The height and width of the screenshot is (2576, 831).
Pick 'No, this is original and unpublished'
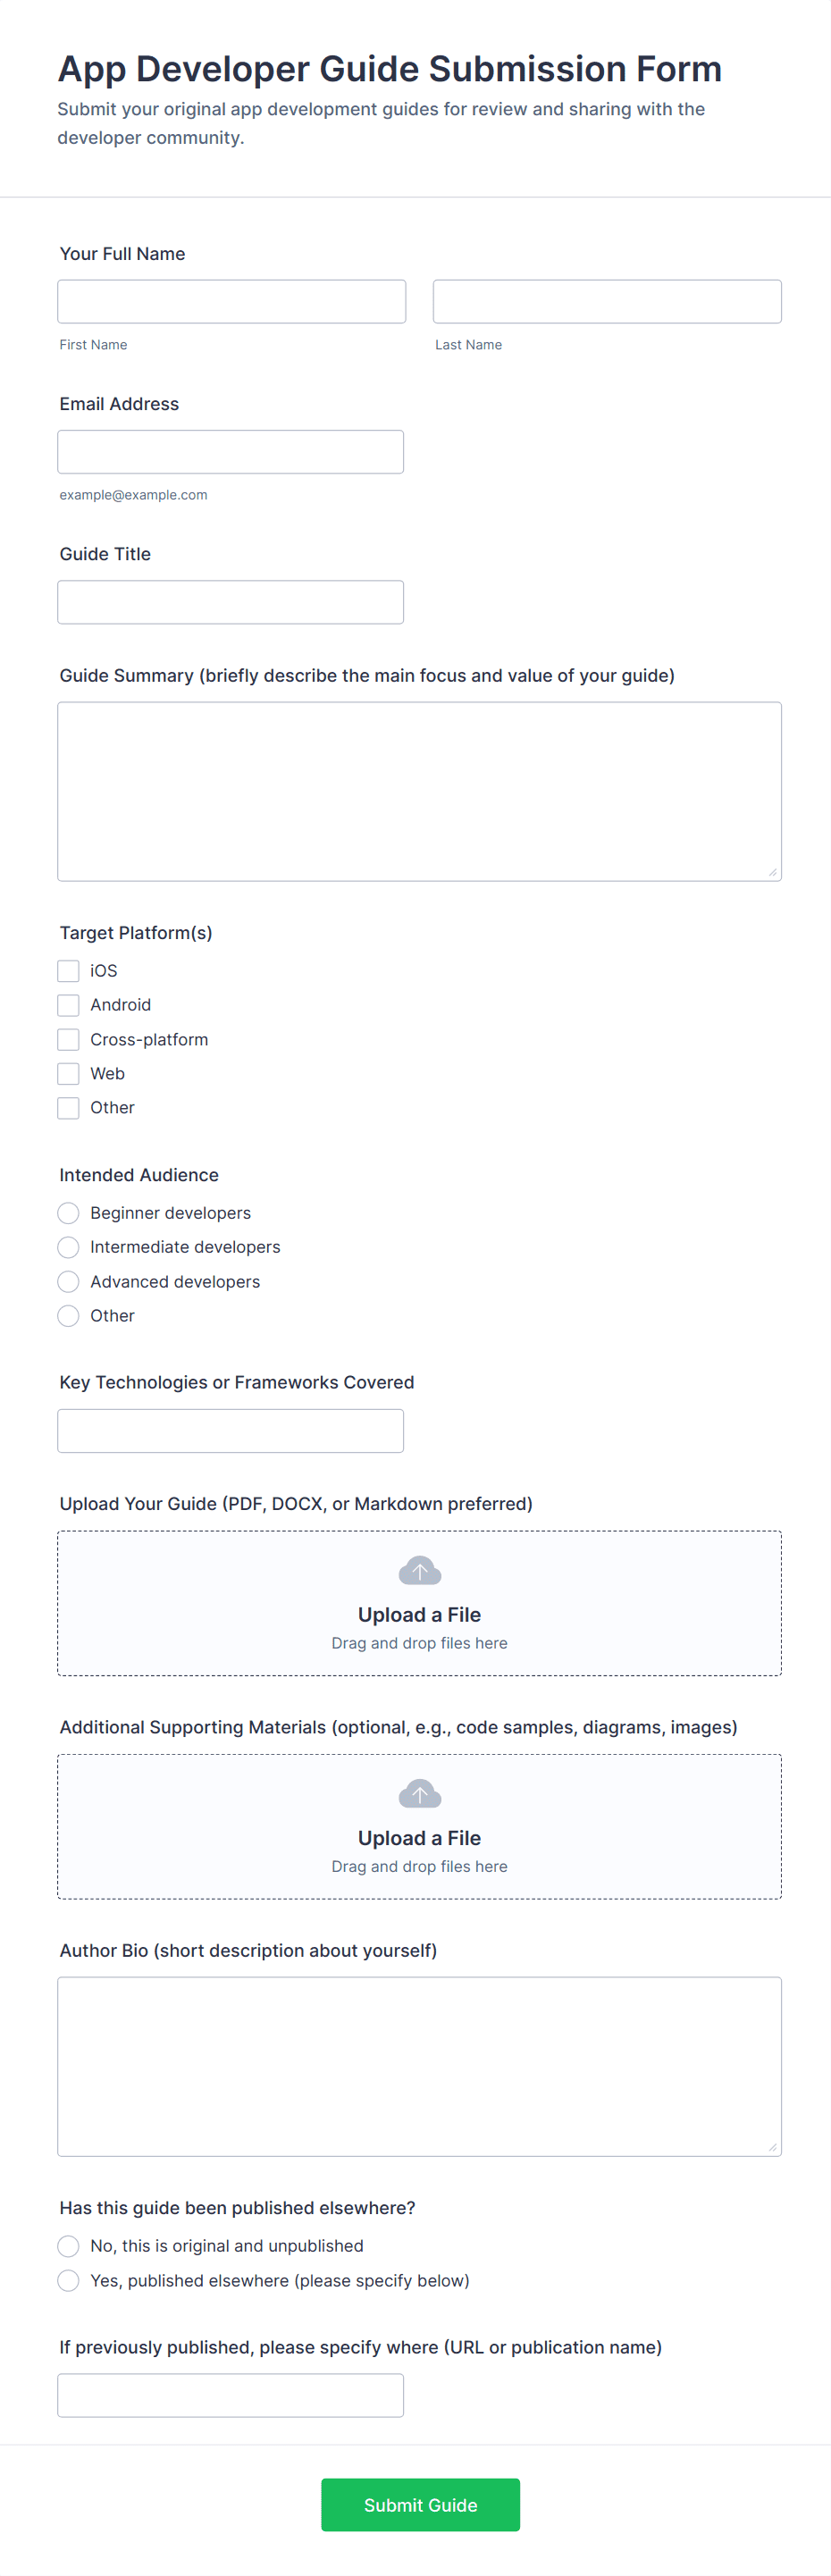click(68, 2245)
